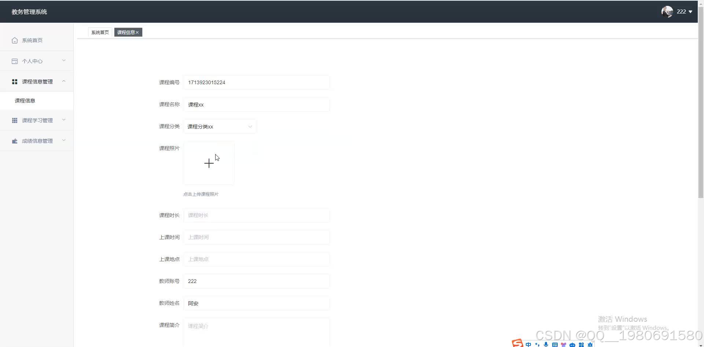Click the user avatar picture
The image size is (704, 347).
click(x=667, y=12)
